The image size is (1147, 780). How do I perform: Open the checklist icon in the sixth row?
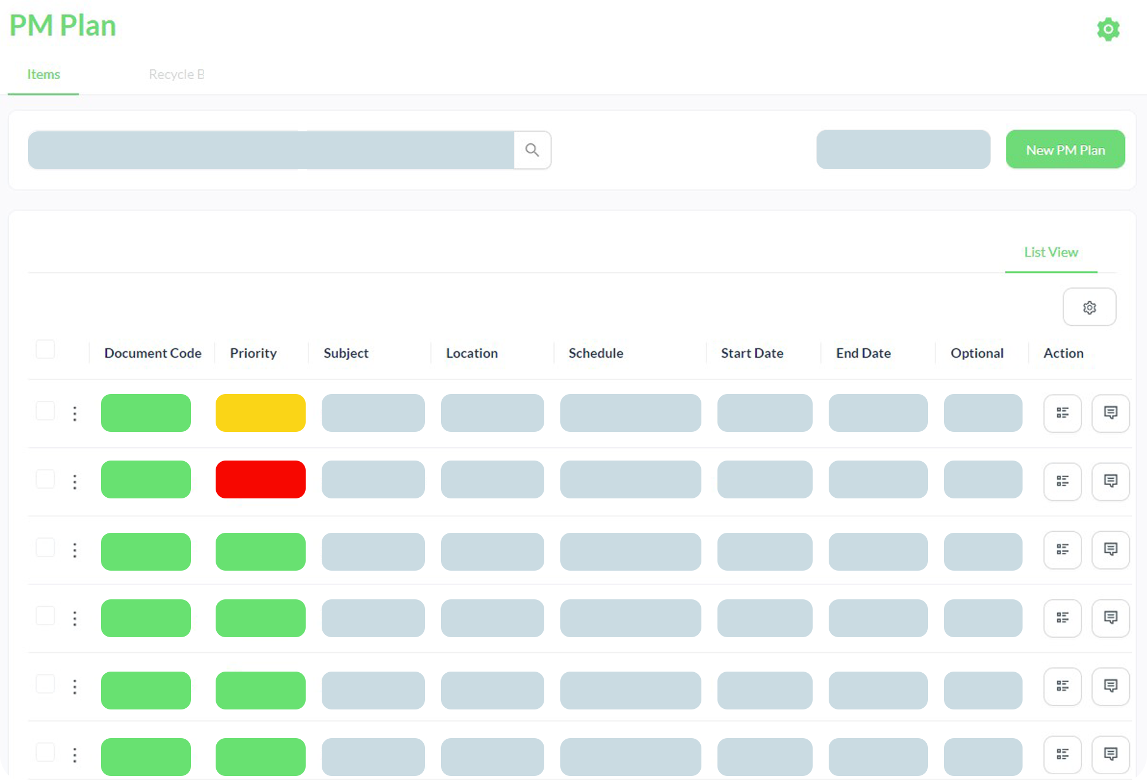[1062, 754]
